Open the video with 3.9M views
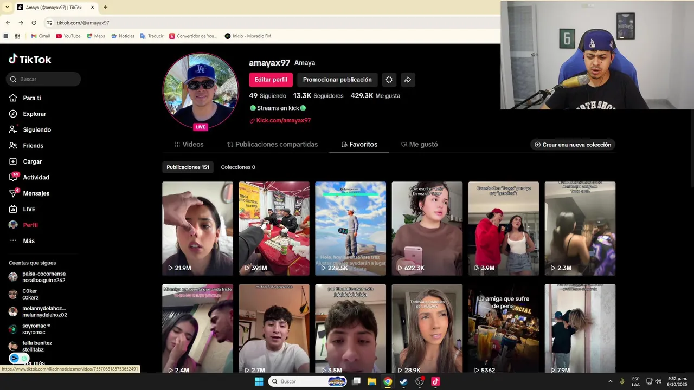Image resolution: width=694 pixels, height=390 pixels. click(503, 228)
